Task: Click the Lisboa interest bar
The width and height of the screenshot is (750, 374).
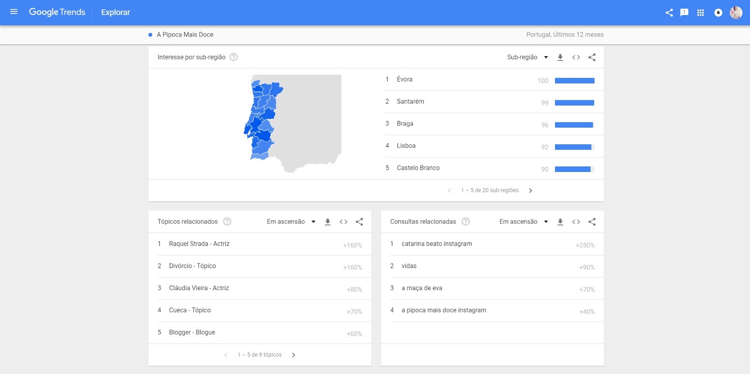Action: [x=575, y=147]
